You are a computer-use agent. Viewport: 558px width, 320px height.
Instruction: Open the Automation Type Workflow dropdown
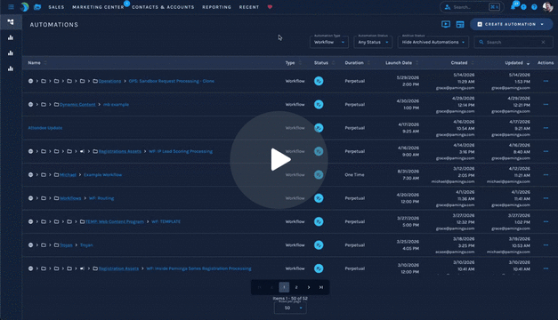[x=329, y=42]
